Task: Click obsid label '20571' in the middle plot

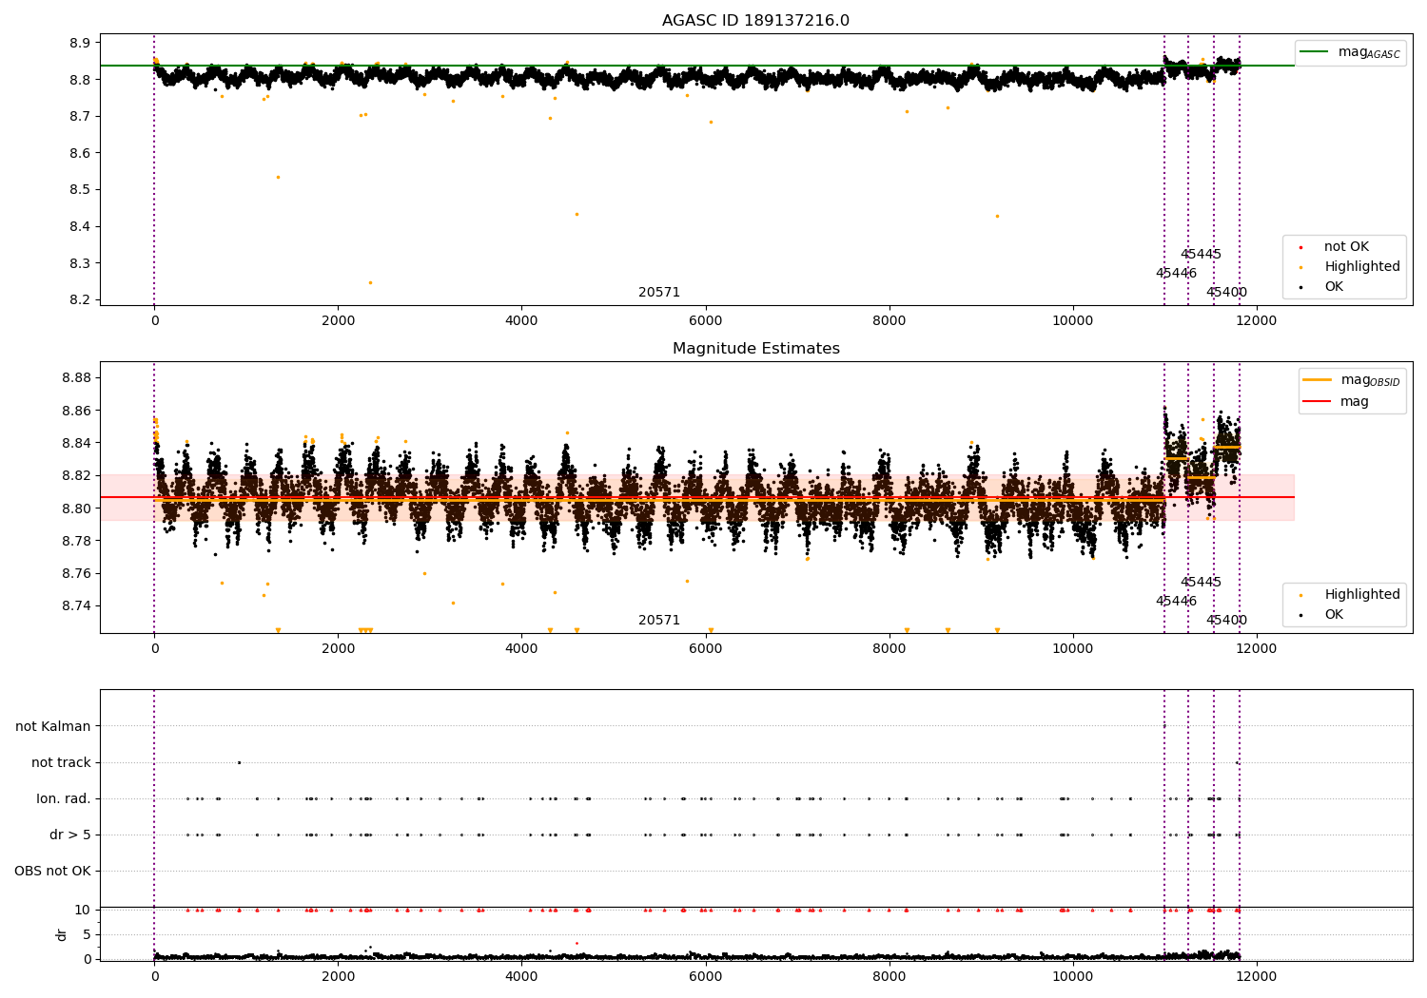Action: 659,621
